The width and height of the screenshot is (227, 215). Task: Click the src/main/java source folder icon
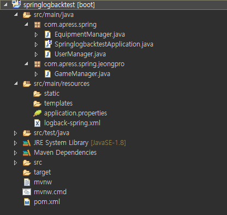tap(27, 15)
